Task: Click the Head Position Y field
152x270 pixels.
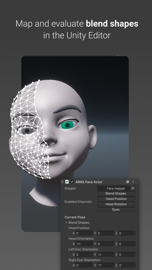Action: tap(106, 233)
